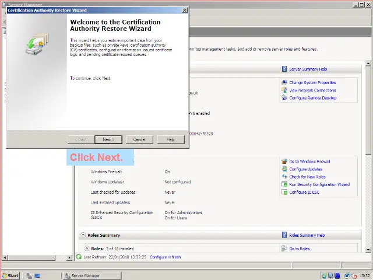Viewport: 373px width, 280px height.
Task: Click the second Quick Launch desktop icon
Action: point(37,276)
